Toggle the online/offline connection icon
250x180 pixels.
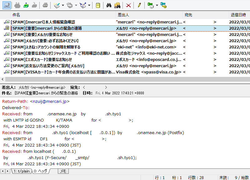[7, 5]
